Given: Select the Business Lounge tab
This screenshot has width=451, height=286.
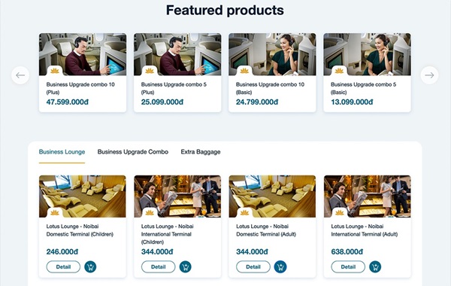Looking at the screenshot, I should point(62,152).
